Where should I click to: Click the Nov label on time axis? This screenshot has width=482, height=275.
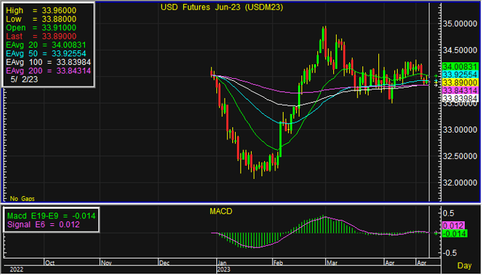(106, 263)
